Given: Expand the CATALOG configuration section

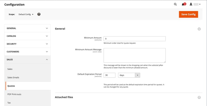Looking at the screenshot, I should (27, 36).
